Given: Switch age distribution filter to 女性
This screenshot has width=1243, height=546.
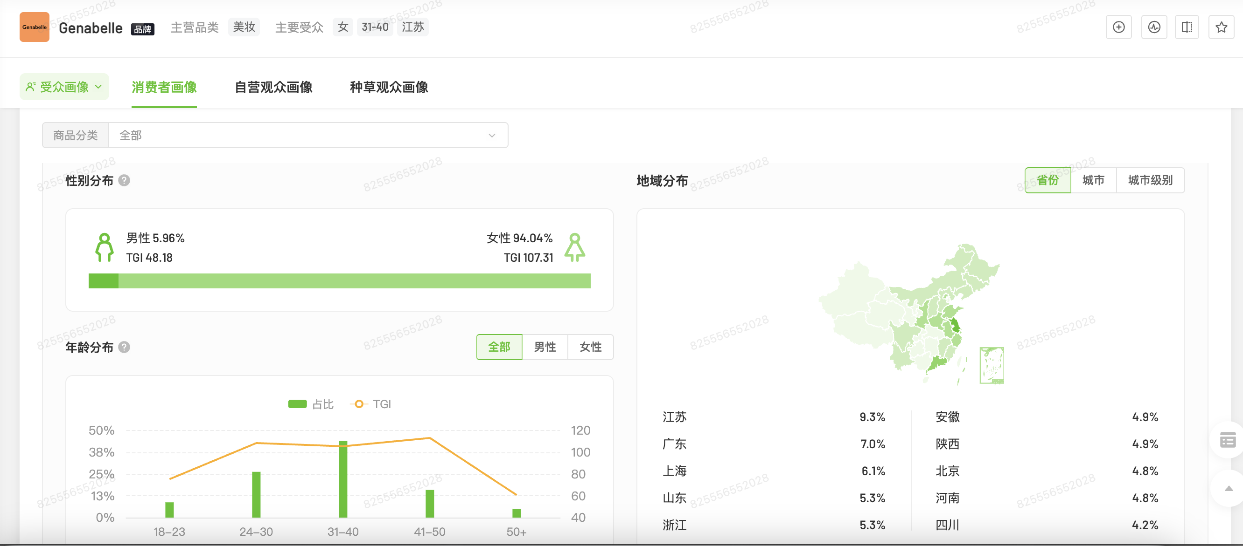Looking at the screenshot, I should point(590,347).
